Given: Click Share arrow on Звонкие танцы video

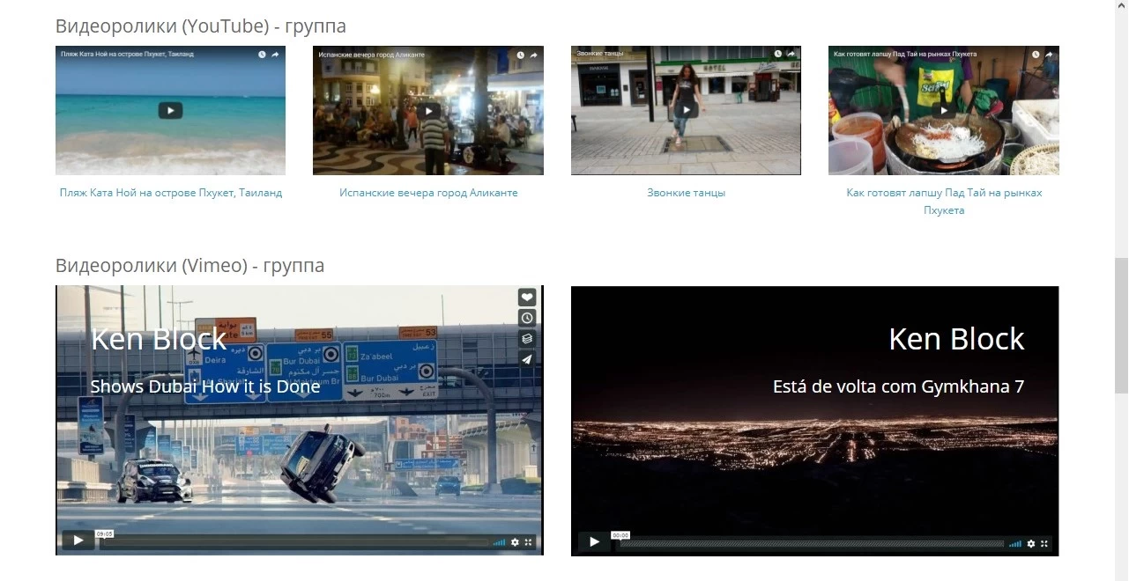Looking at the screenshot, I should click(x=791, y=55).
